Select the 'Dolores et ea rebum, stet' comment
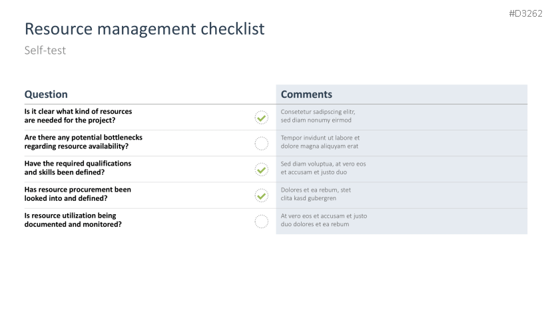Image resolution: width=552 pixels, height=310 pixels. (x=316, y=194)
